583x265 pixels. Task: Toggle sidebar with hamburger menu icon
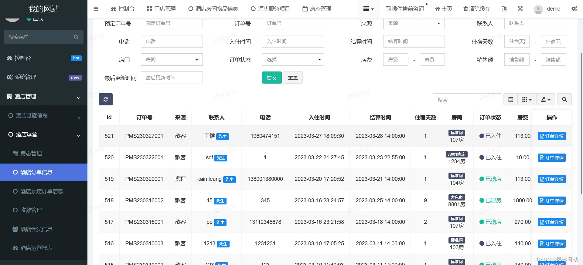[x=96, y=9]
